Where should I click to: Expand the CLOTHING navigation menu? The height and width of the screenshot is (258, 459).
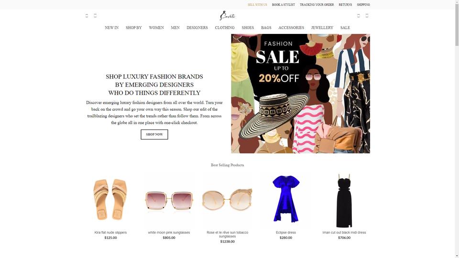(225, 28)
